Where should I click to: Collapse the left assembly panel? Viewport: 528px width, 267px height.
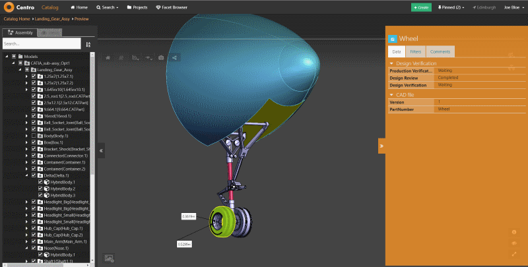pyautogui.click(x=101, y=151)
